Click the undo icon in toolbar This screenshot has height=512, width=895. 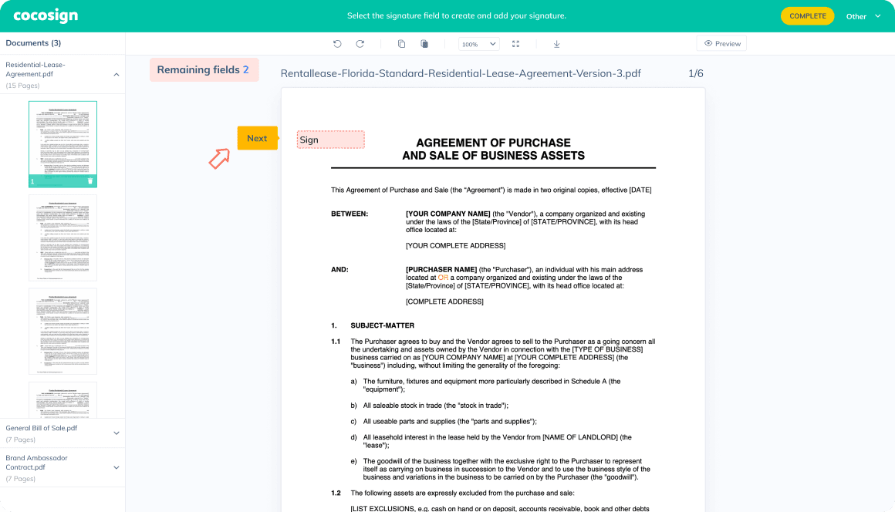point(337,44)
